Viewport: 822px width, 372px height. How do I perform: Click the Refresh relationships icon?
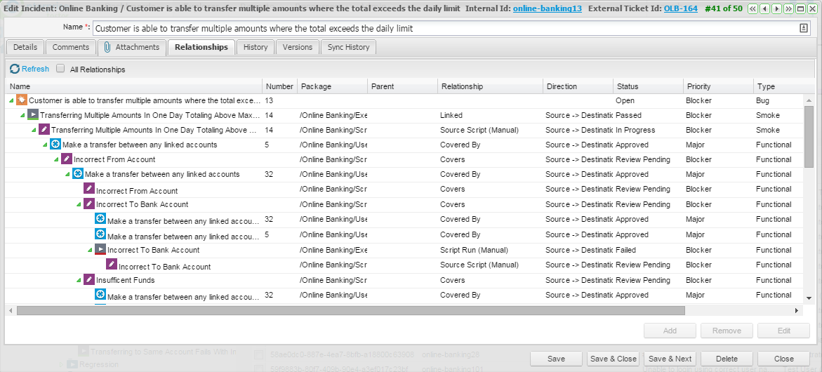(x=15, y=69)
